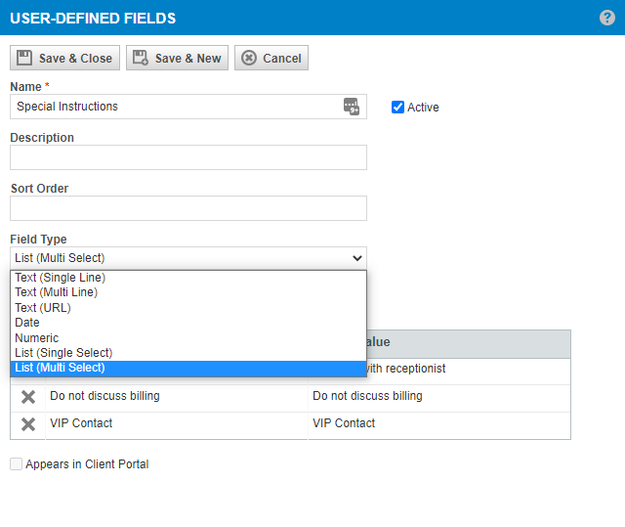
Task: Edit the Special Instructions name field
Action: point(176,107)
